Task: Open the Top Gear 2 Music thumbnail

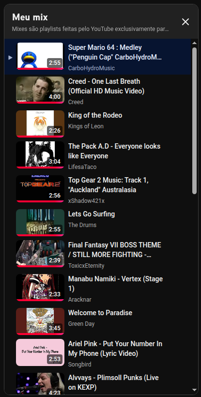Action: [x=40, y=189]
